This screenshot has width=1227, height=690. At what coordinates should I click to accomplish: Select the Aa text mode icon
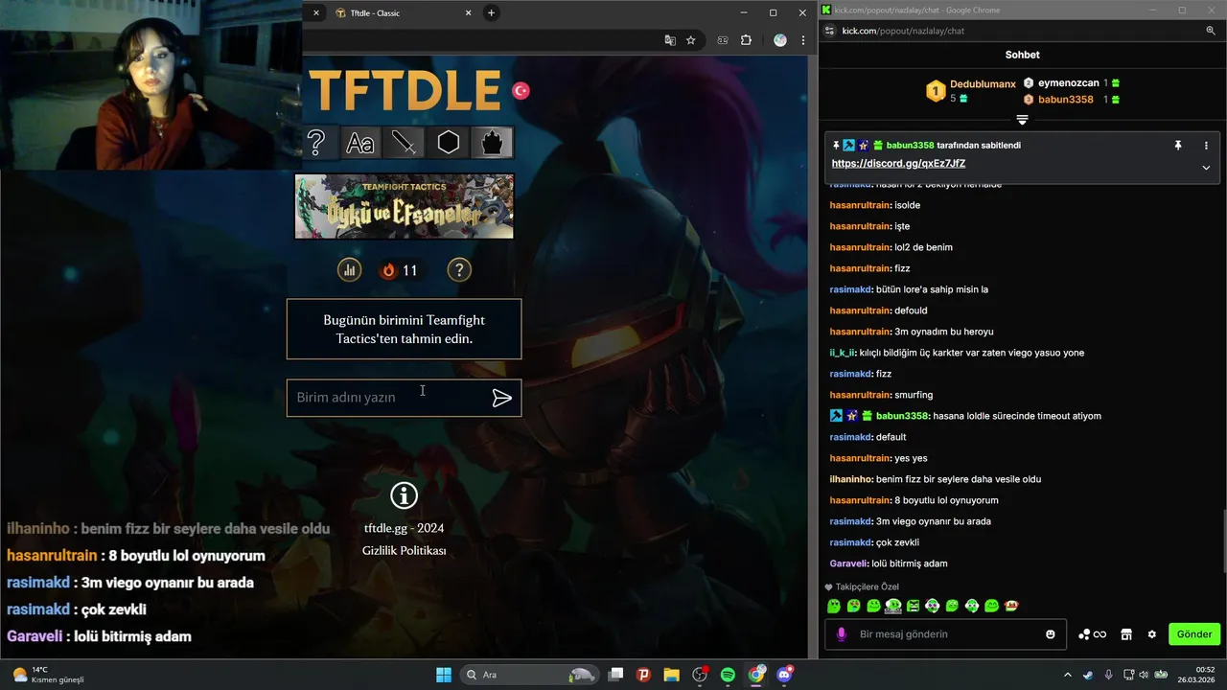tap(360, 143)
